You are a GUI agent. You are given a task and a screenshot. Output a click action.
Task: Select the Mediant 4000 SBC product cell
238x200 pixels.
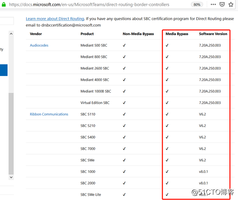tap(95, 80)
